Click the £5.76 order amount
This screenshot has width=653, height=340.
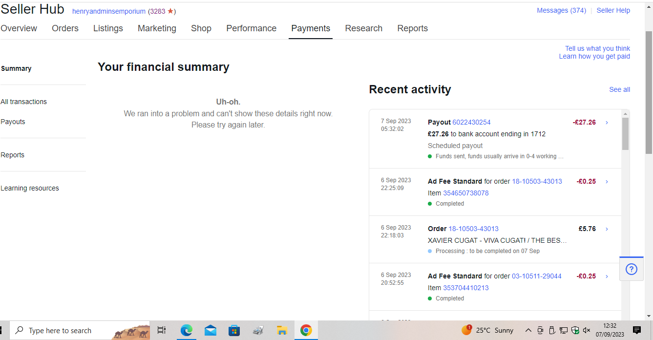click(587, 229)
